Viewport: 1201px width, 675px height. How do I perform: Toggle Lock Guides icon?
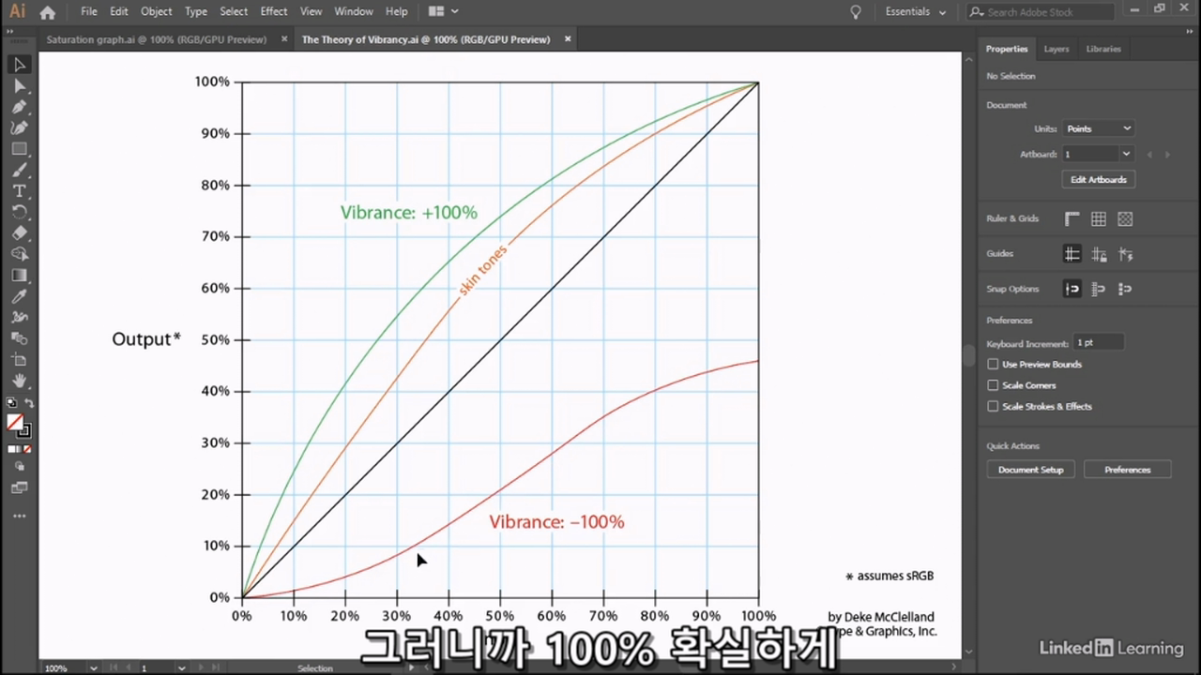pos(1099,254)
